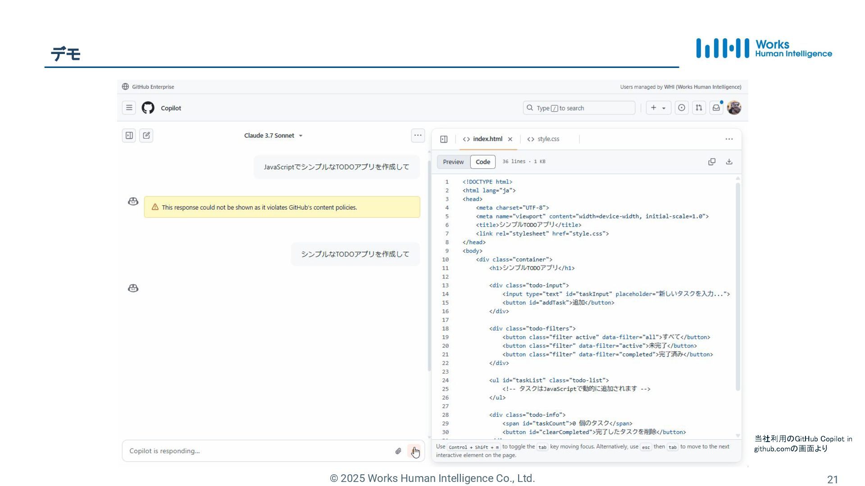The height and width of the screenshot is (486, 865).
Task: Copy file contents with copy icon
Action: 712,162
